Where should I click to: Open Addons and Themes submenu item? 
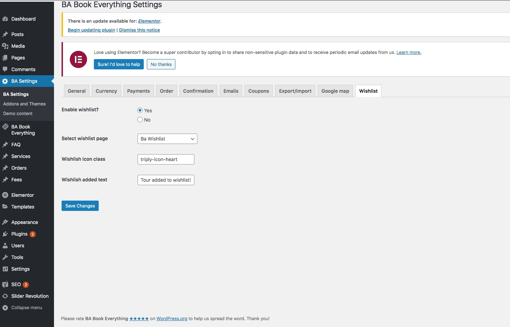pos(24,104)
